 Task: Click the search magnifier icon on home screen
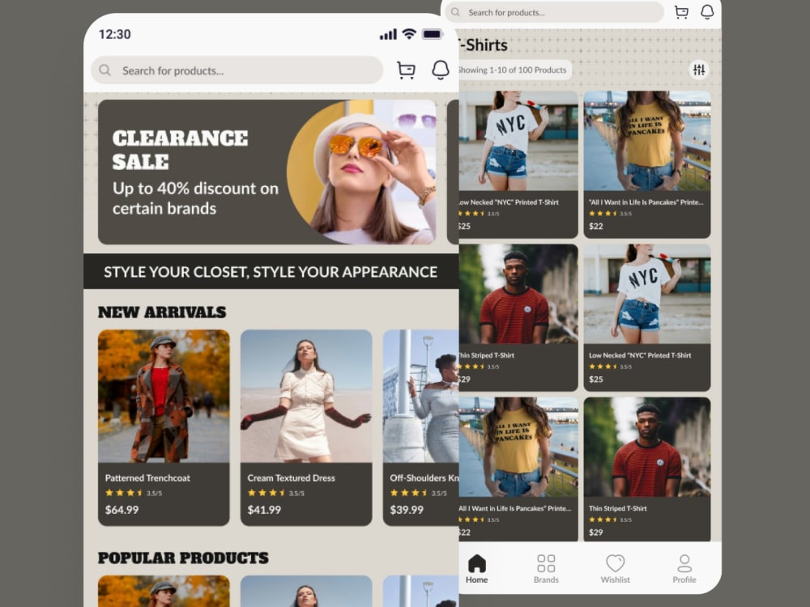tap(104, 70)
